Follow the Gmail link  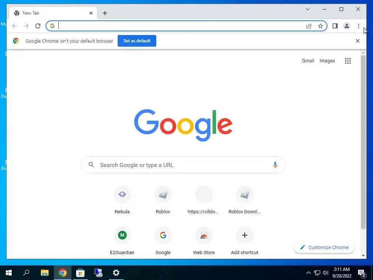click(308, 61)
